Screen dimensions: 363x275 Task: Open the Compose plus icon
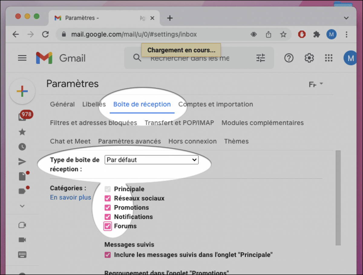(x=22, y=91)
